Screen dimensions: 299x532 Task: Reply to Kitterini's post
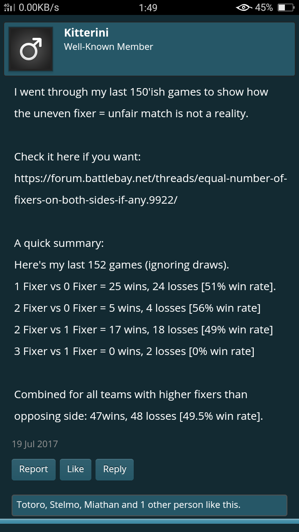(115, 469)
